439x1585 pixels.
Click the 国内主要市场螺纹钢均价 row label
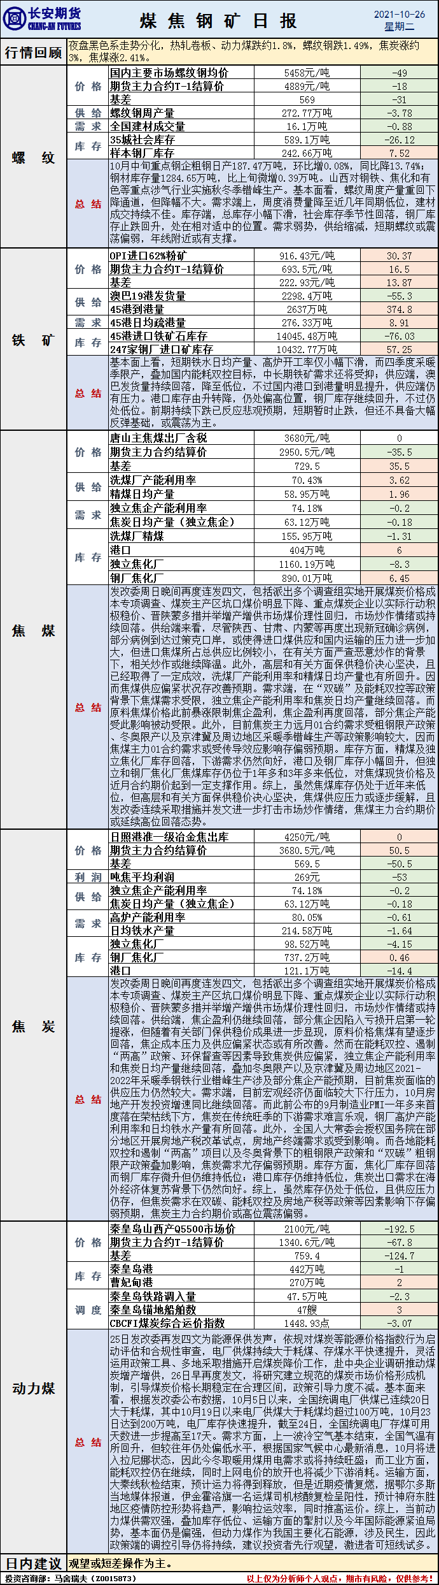click(169, 73)
